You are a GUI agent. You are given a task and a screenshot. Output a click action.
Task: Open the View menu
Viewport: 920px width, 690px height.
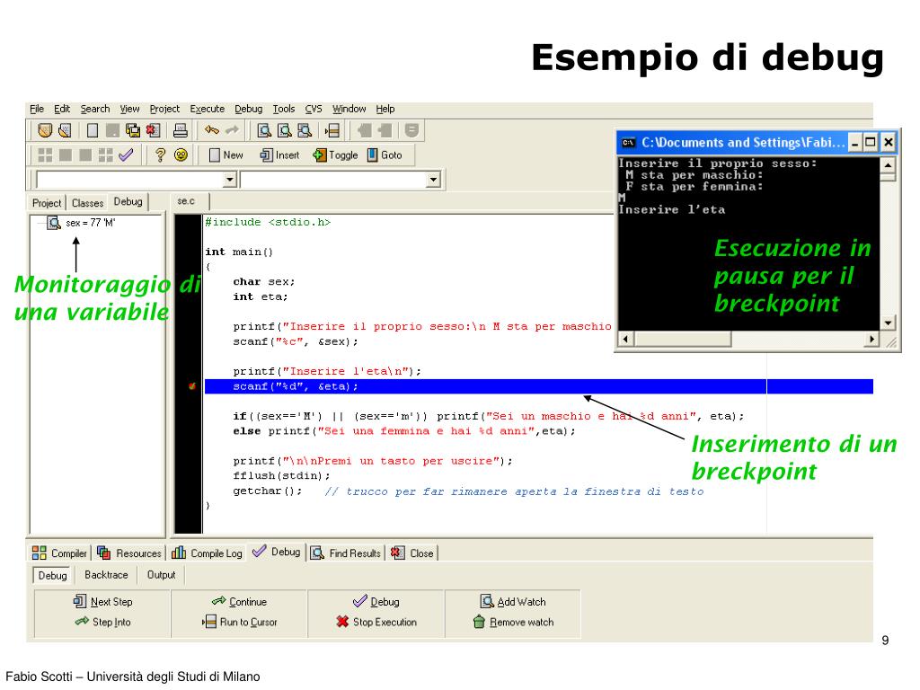(129, 109)
